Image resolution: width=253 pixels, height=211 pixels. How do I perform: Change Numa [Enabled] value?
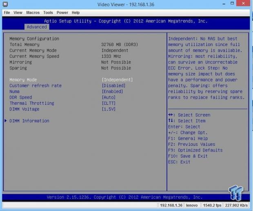pos(112,92)
